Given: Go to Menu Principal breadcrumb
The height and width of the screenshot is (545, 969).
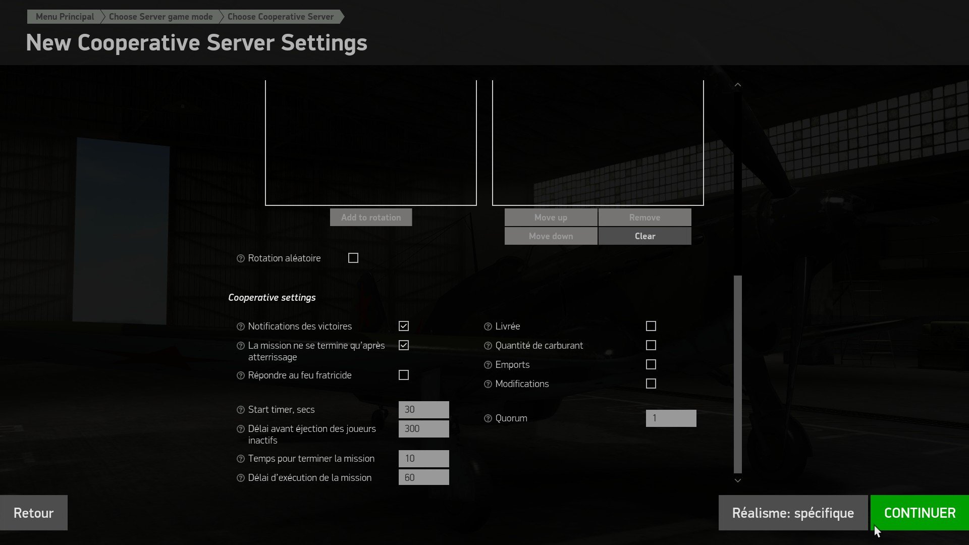Looking at the screenshot, I should pyautogui.click(x=65, y=17).
